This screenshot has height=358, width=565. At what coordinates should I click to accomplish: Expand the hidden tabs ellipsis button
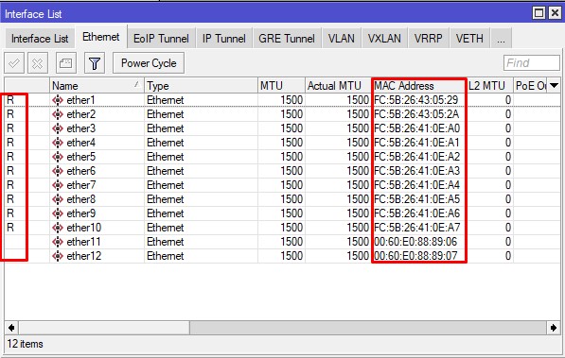tap(501, 39)
